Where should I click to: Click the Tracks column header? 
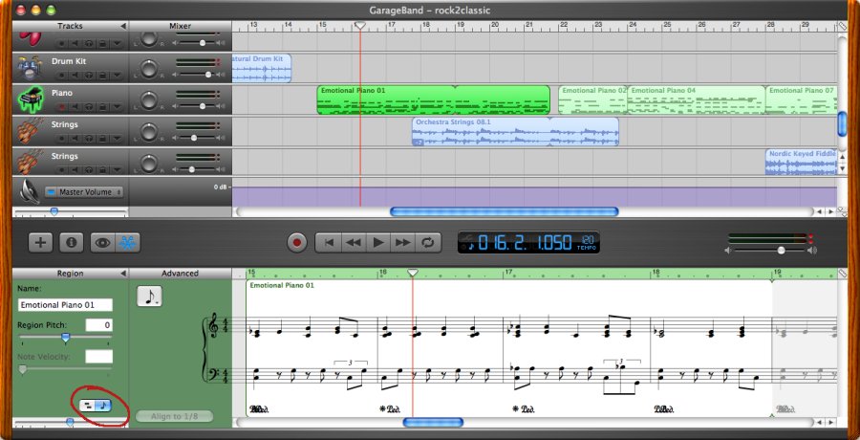70,26
